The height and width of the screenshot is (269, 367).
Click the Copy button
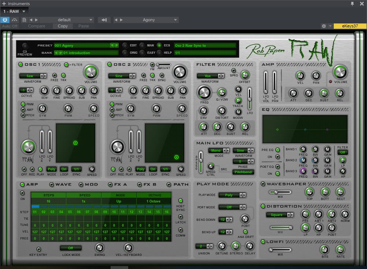[63, 26]
